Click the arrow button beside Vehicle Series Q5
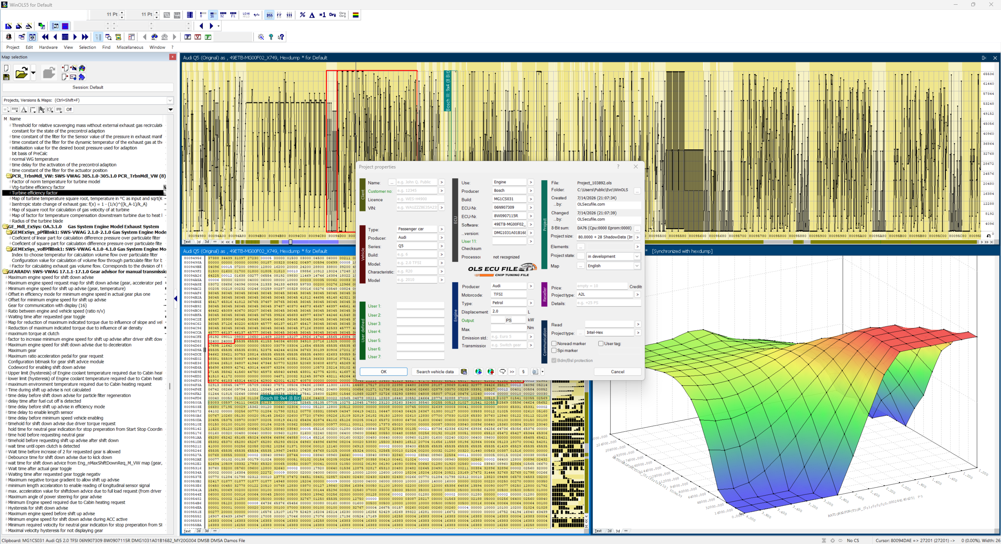The width and height of the screenshot is (1001, 544). pyautogui.click(x=441, y=246)
